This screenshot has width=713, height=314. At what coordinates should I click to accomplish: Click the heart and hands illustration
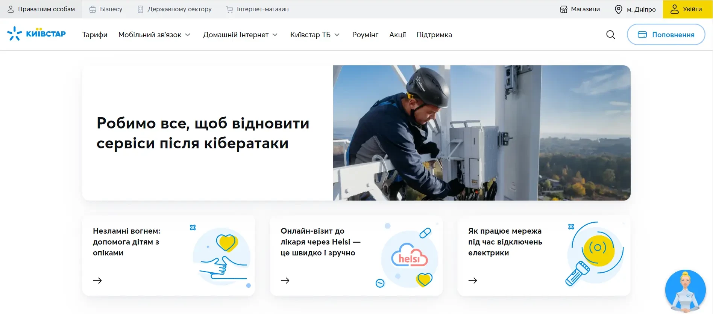click(x=221, y=256)
